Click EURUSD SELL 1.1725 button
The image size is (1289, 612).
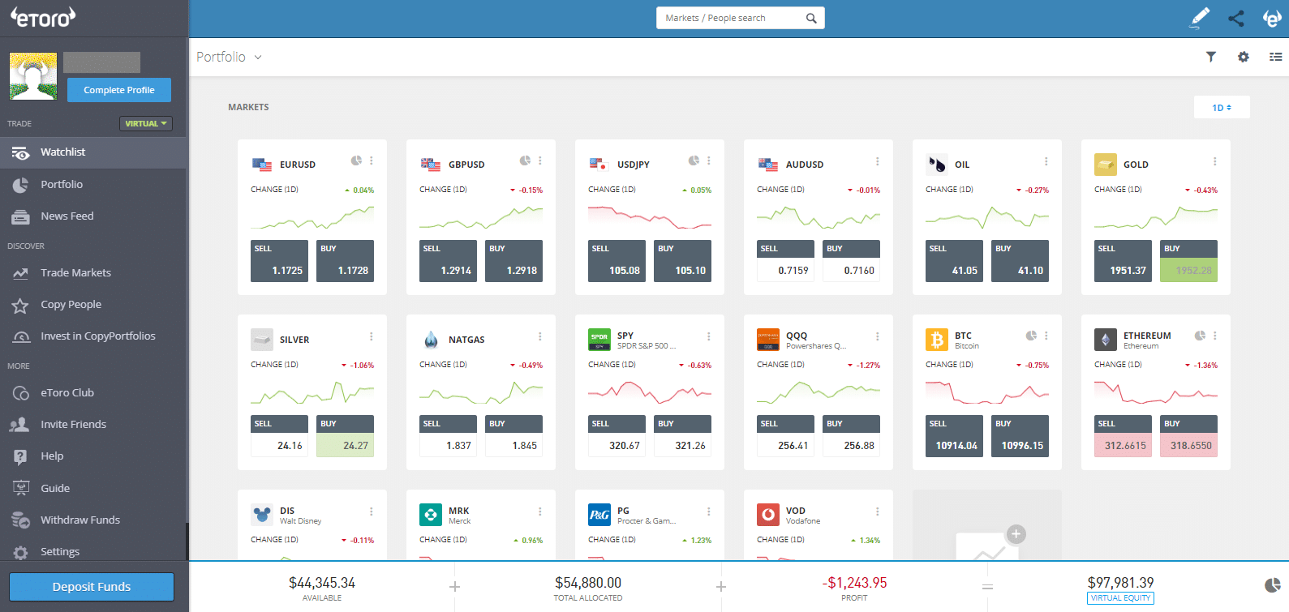[x=279, y=261]
